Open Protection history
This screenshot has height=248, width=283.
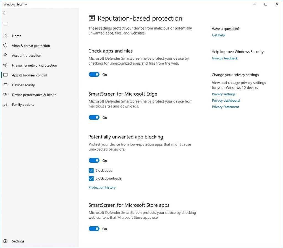pyautogui.click(x=102, y=187)
